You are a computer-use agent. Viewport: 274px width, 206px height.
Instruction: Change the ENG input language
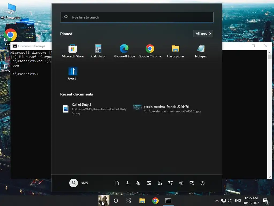pos(238,201)
